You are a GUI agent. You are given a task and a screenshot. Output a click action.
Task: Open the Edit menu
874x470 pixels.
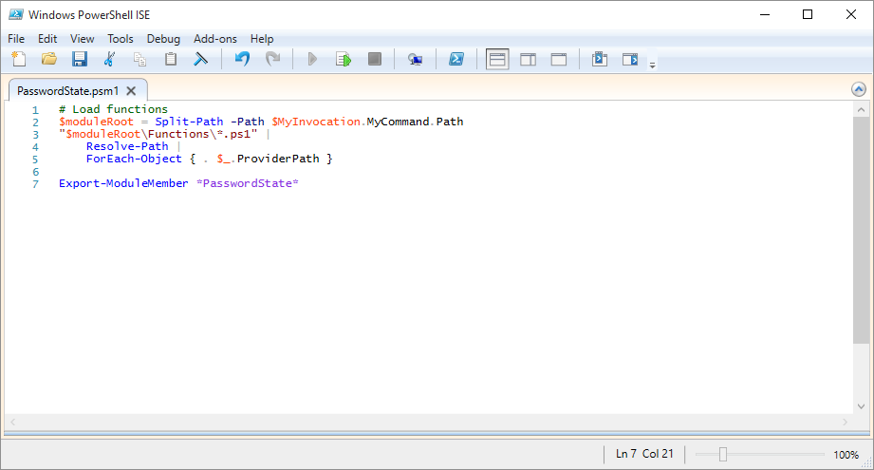47,39
